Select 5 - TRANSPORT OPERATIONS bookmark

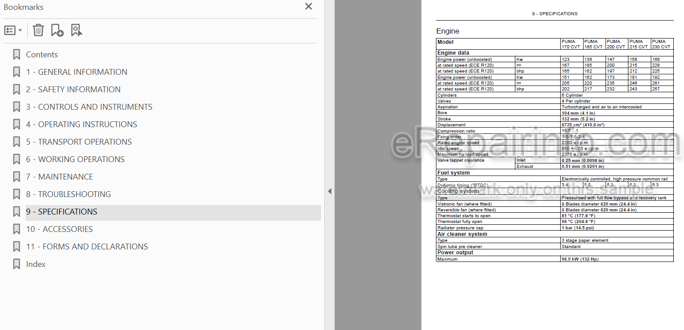point(79,142)
